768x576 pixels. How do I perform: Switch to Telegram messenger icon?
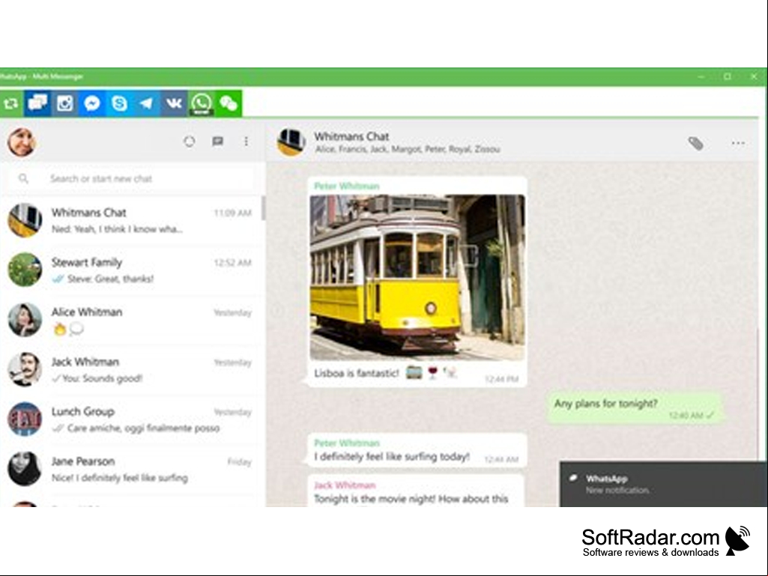[146, 103]
